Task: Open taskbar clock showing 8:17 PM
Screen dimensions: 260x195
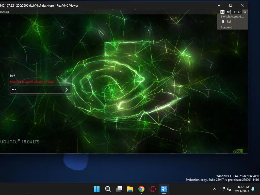Action: [242, 189]
